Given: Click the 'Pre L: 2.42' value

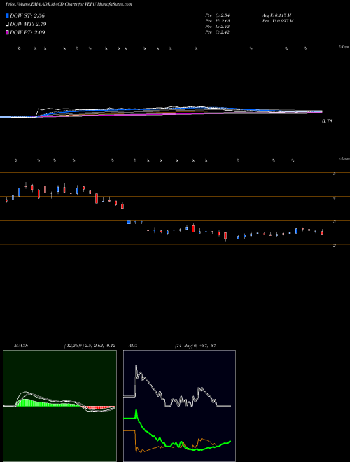Looking at the screenshot, I should tap(218, 27).
